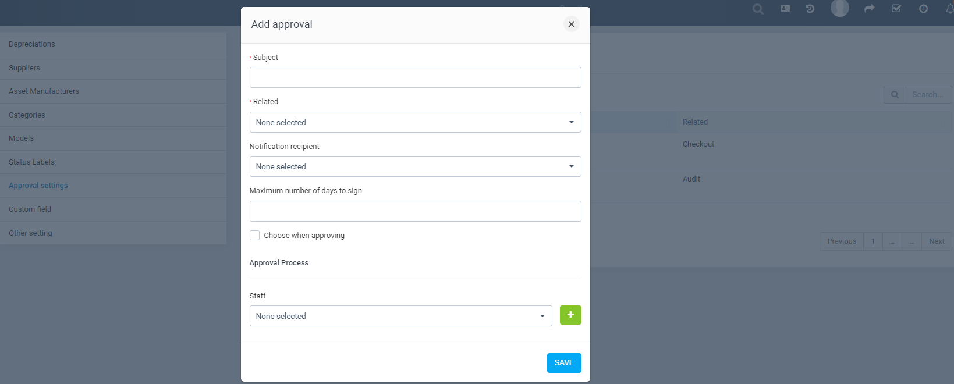
Task: Focus the Subject text field
Action: click(x=415, y=77)
